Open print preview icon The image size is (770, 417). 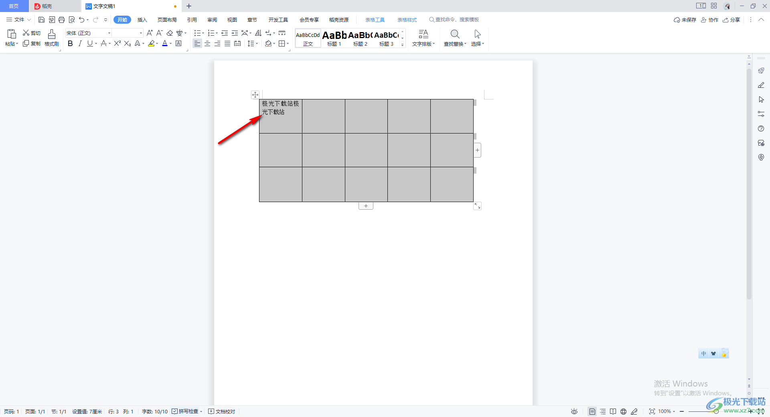pos(71,20)
